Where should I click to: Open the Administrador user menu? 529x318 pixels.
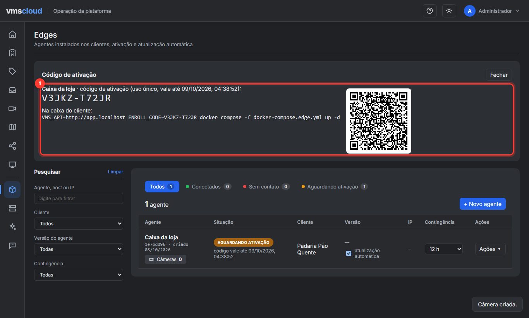coord(492,11)
